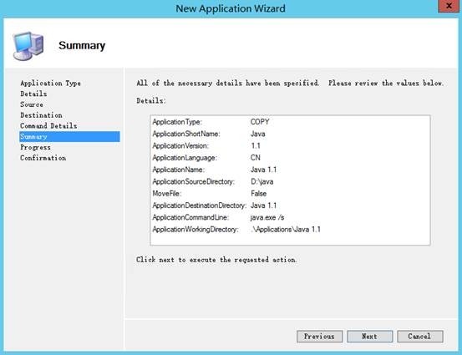The height and width of the screenshot is (355, 462).
Task: Click the ApplicationShortName label
Action: pyautogui.click(x=186, y=134)
